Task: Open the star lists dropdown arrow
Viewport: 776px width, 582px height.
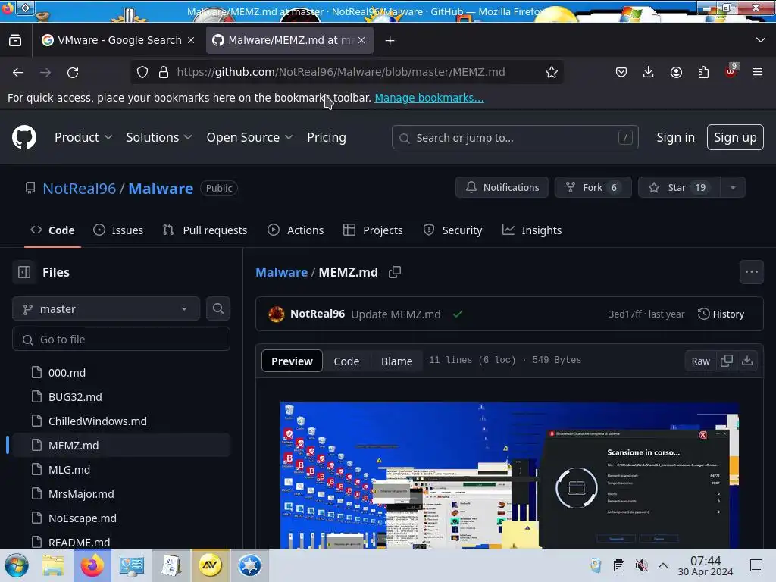Action: tap(733, 188)
